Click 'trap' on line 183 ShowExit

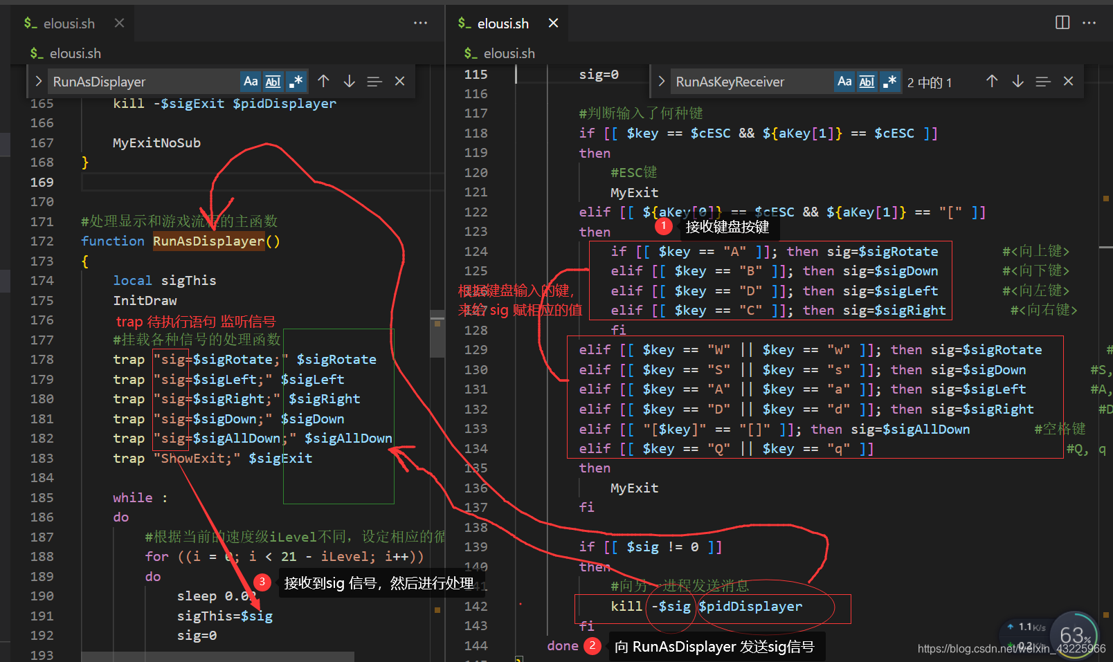click(129, 458)
